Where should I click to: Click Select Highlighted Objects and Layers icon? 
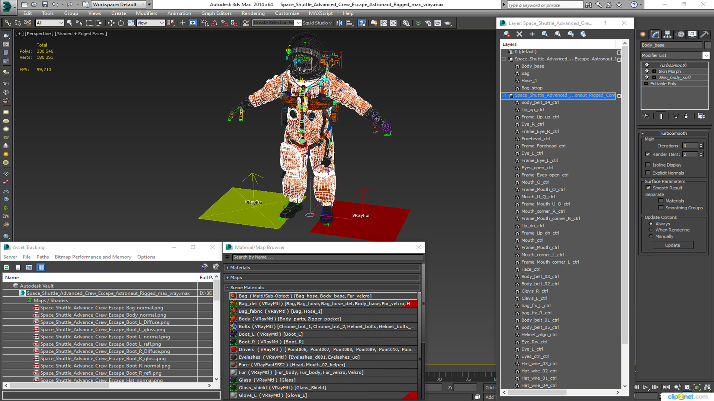point(545,34)
